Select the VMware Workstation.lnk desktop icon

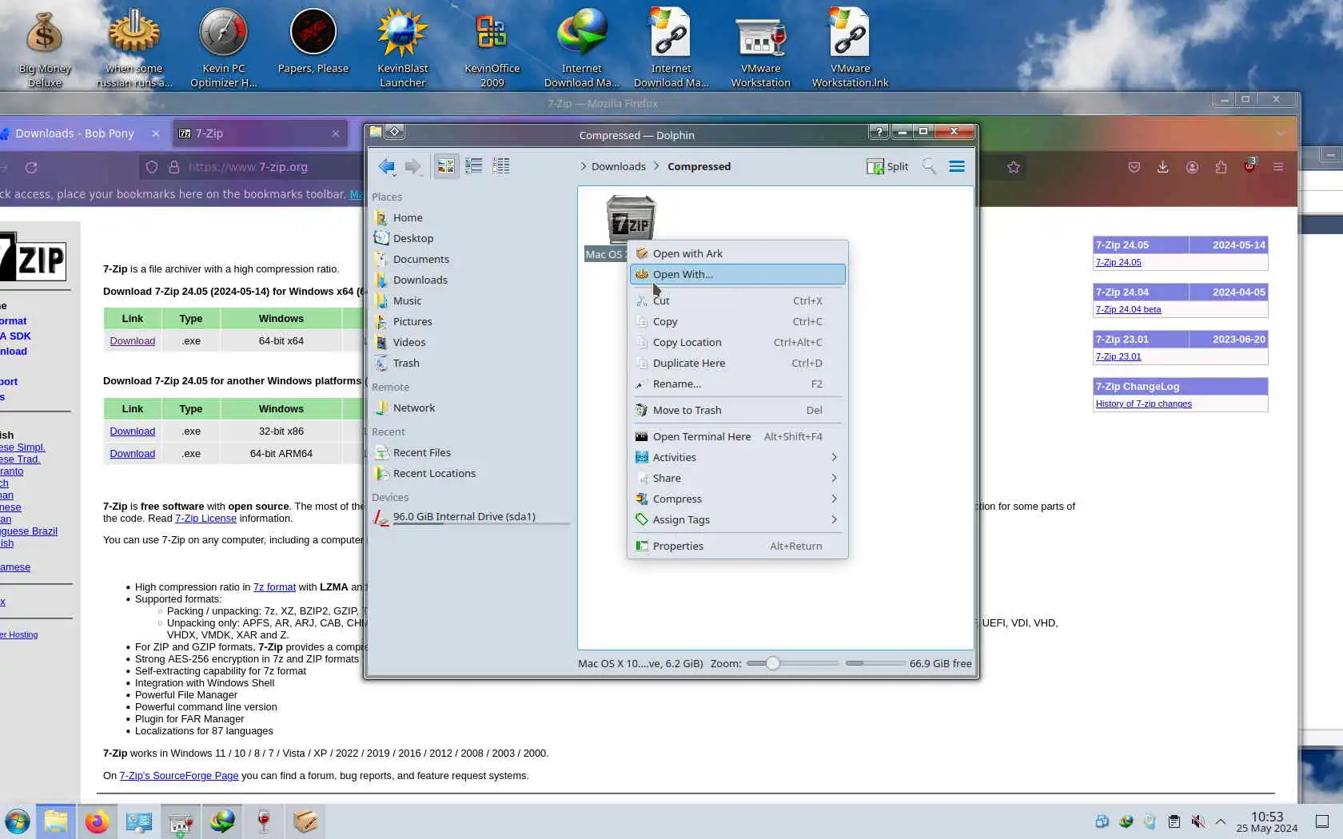(851, 48)
